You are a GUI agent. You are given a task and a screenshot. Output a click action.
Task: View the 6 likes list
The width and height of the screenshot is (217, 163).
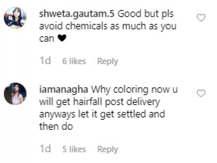click(74, 61)
